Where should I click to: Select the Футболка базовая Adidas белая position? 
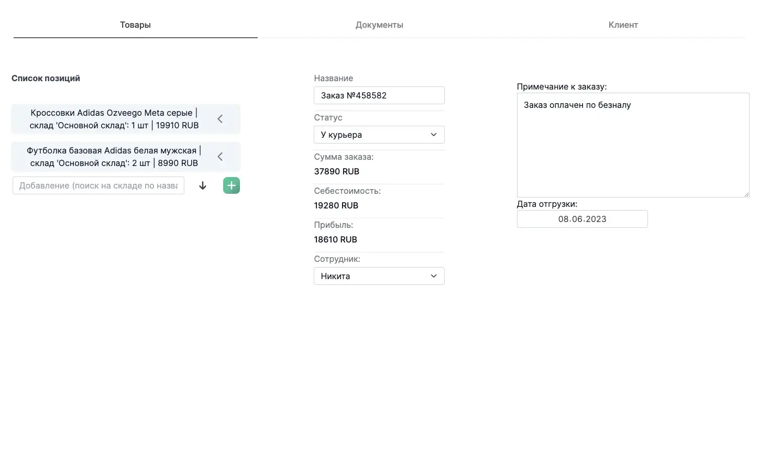pos(114,157)
